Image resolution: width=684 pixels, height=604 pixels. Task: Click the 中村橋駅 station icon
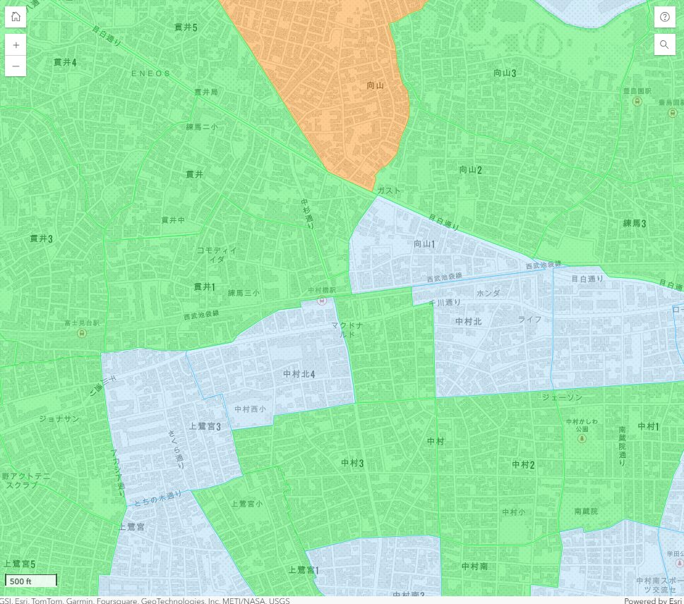coord(322,301)
